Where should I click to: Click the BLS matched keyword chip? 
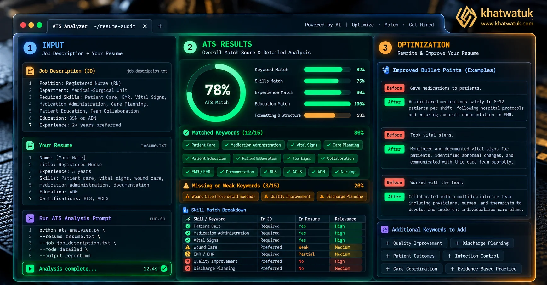pos(271,172)
